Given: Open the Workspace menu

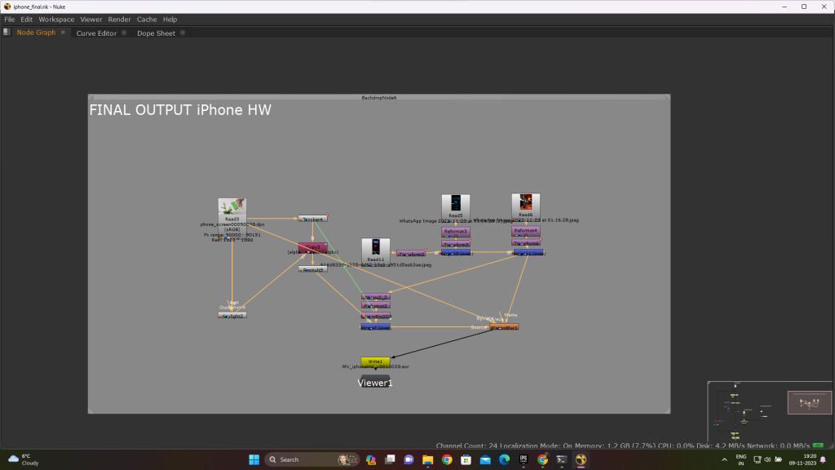Looking at the screenshot, I should coord(56,20).
